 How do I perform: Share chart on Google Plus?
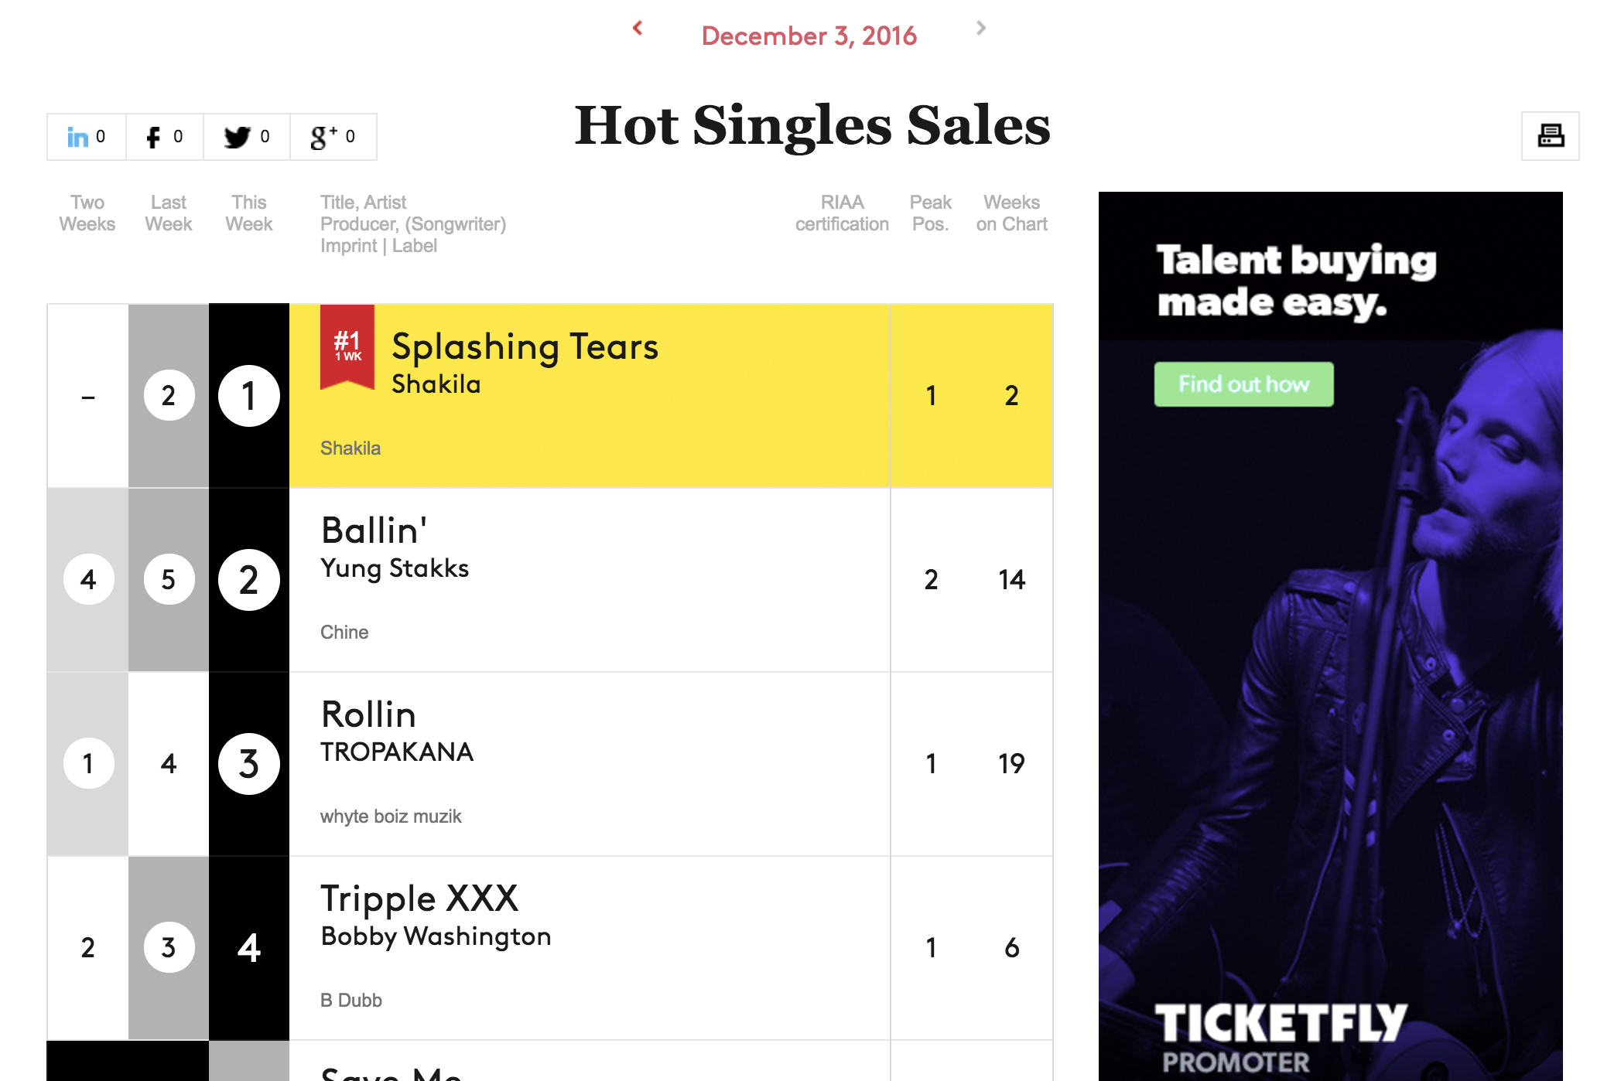[333, 137]
